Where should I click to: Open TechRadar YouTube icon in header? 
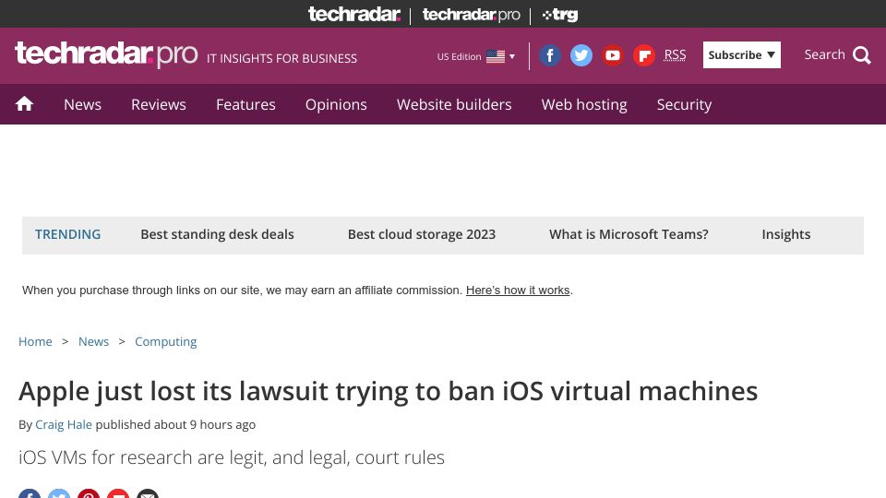613,55
